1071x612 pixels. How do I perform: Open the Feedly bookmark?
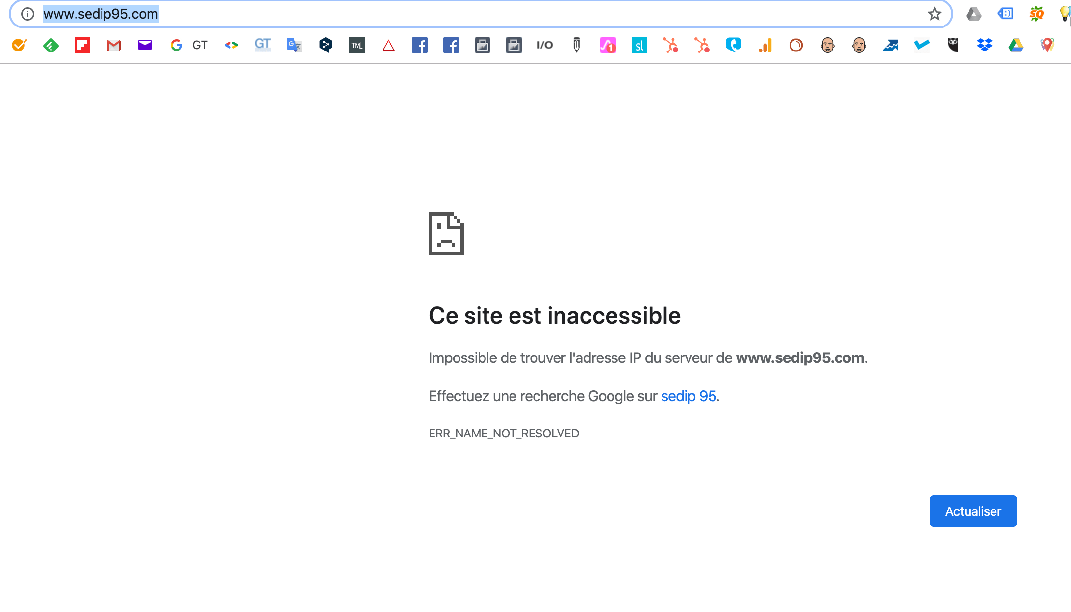coord(51,46)
